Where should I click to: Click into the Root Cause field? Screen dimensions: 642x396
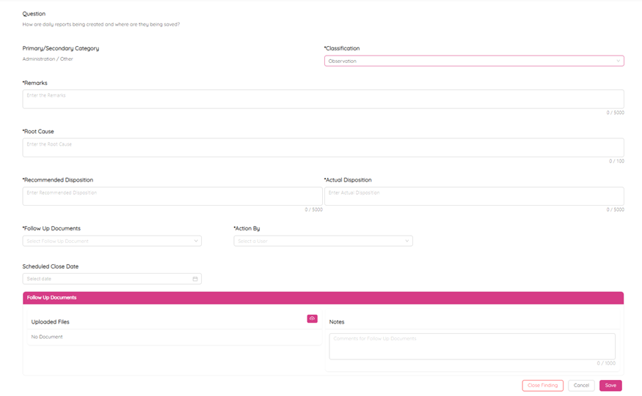pos(323,148)
